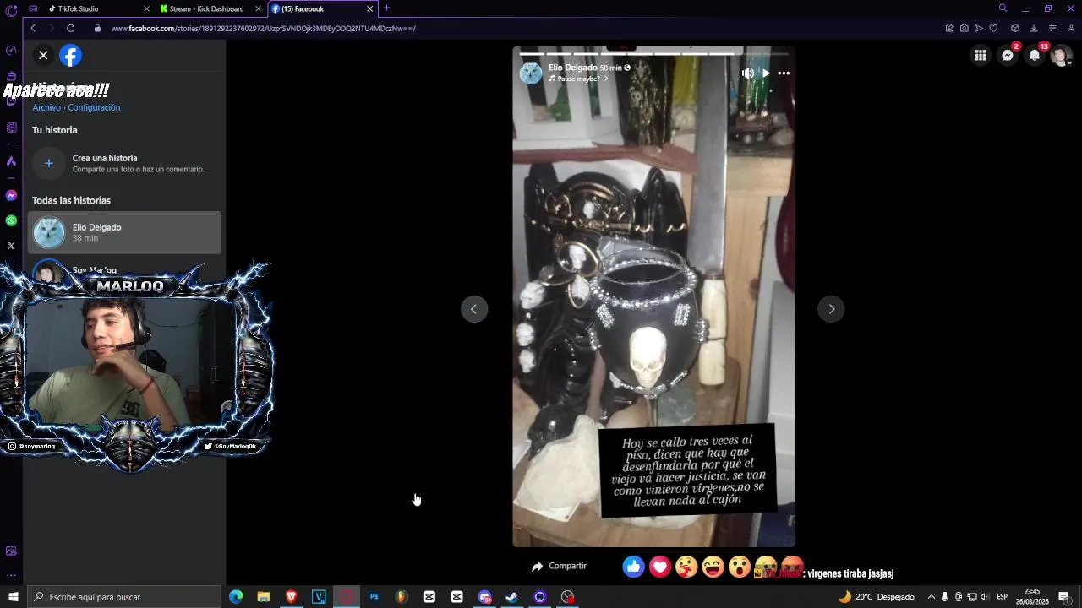
Task: Select 'Crea una historia' text
Action: [105, 158]
